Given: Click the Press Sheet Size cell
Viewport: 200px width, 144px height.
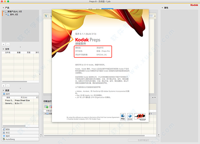Looking at the screenshot, I should pos(22,101).
